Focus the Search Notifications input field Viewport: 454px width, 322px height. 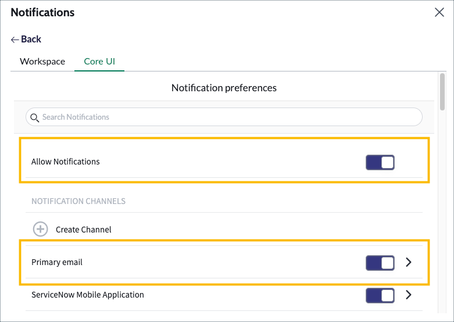tap(227, 117)
